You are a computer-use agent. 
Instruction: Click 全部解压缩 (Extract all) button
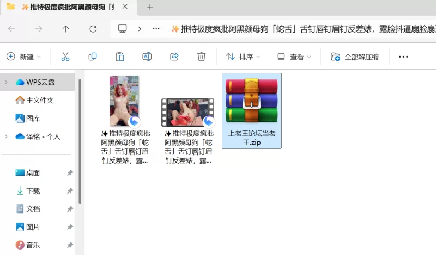pyautogui.click(x=355, y=57)
